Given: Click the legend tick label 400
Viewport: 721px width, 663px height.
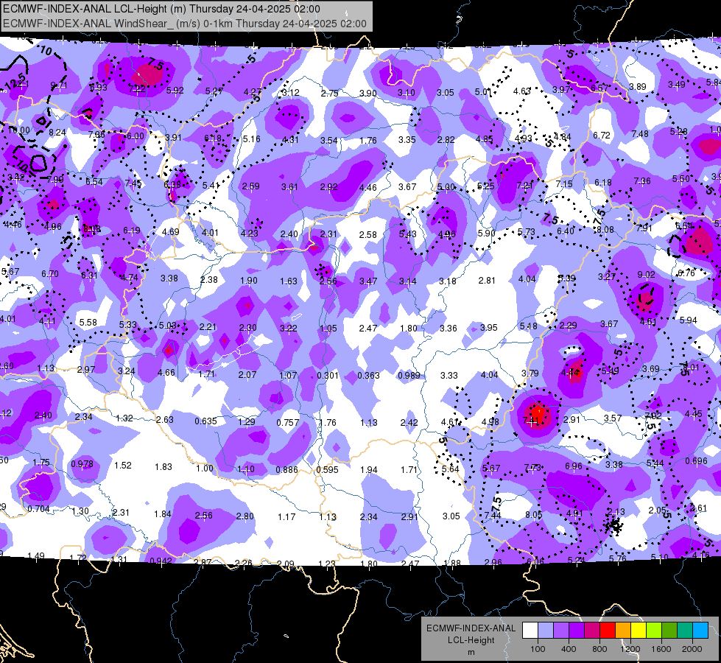Looking at the screenshot, I should [569, 649].
